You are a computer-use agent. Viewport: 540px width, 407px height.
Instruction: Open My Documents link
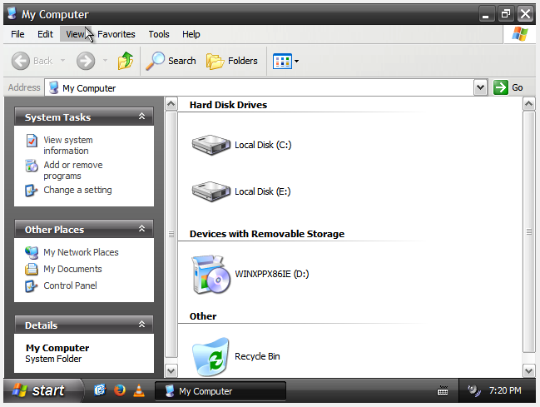pos(72,269)
